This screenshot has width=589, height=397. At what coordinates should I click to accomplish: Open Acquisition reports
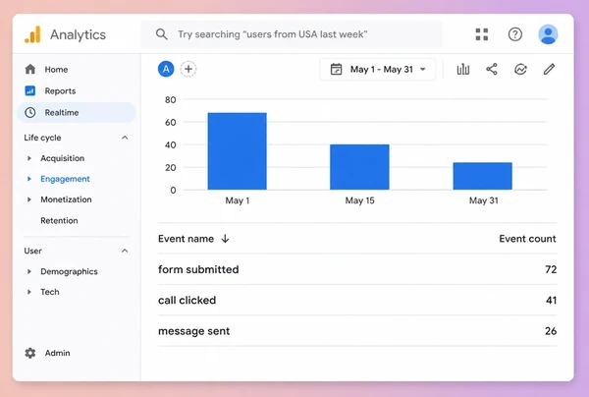63,158
